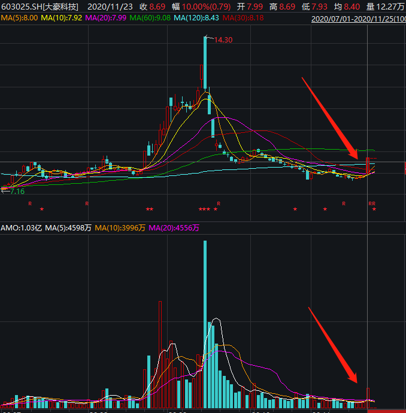This screenshot has width=406, height=413.
Task: Select the latest red limit-up candle
Action: pyautogui.click(x=369, y=165)
